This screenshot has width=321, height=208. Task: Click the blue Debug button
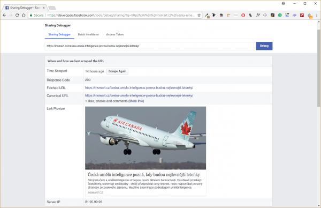click(x=264, y=46)
